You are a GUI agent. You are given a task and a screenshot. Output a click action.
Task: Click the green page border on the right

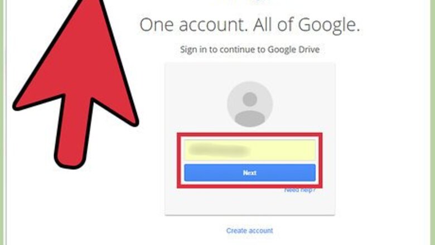point(432,122)
